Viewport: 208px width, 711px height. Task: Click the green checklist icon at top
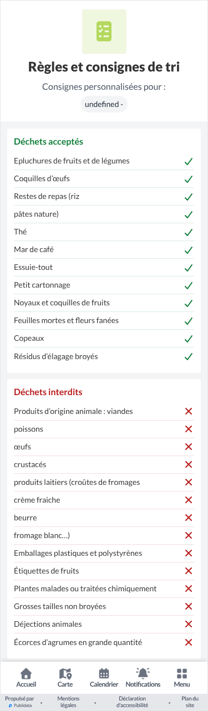click(104, 32)
